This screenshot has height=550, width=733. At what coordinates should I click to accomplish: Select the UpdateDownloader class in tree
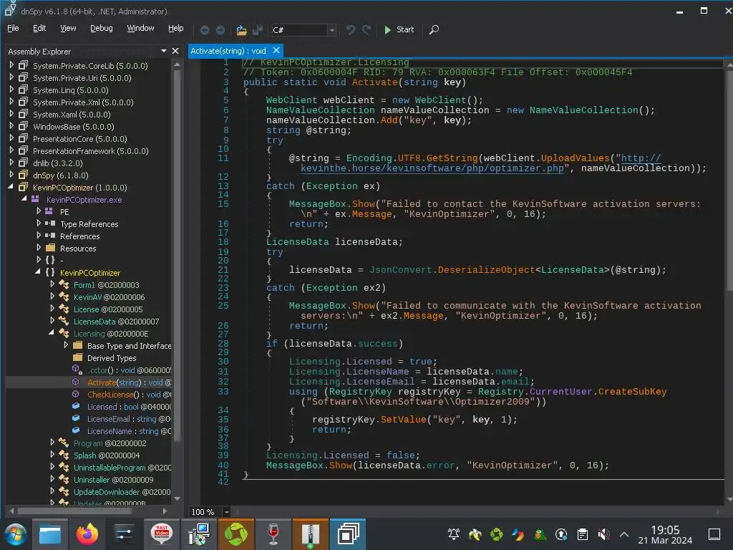click(122, 491)
